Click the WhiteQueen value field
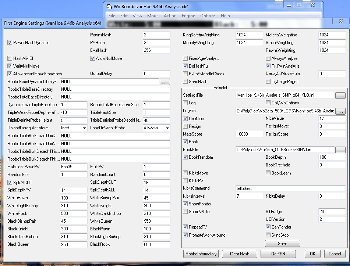The width and height of the screenshot is (350, 266). pyautogui.click(x=156, y=221)
